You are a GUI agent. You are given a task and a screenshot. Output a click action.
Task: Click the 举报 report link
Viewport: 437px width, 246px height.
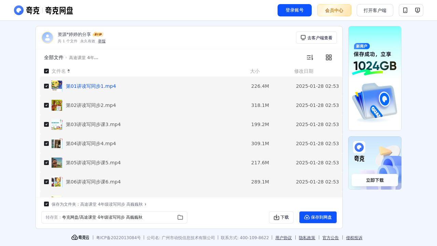(x=102, y=41)
